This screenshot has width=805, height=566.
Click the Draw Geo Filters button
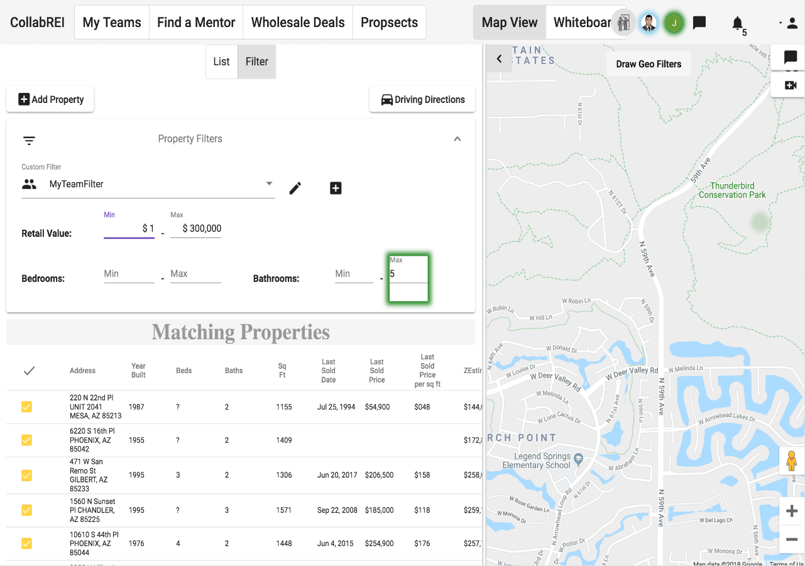coord(649,64)
